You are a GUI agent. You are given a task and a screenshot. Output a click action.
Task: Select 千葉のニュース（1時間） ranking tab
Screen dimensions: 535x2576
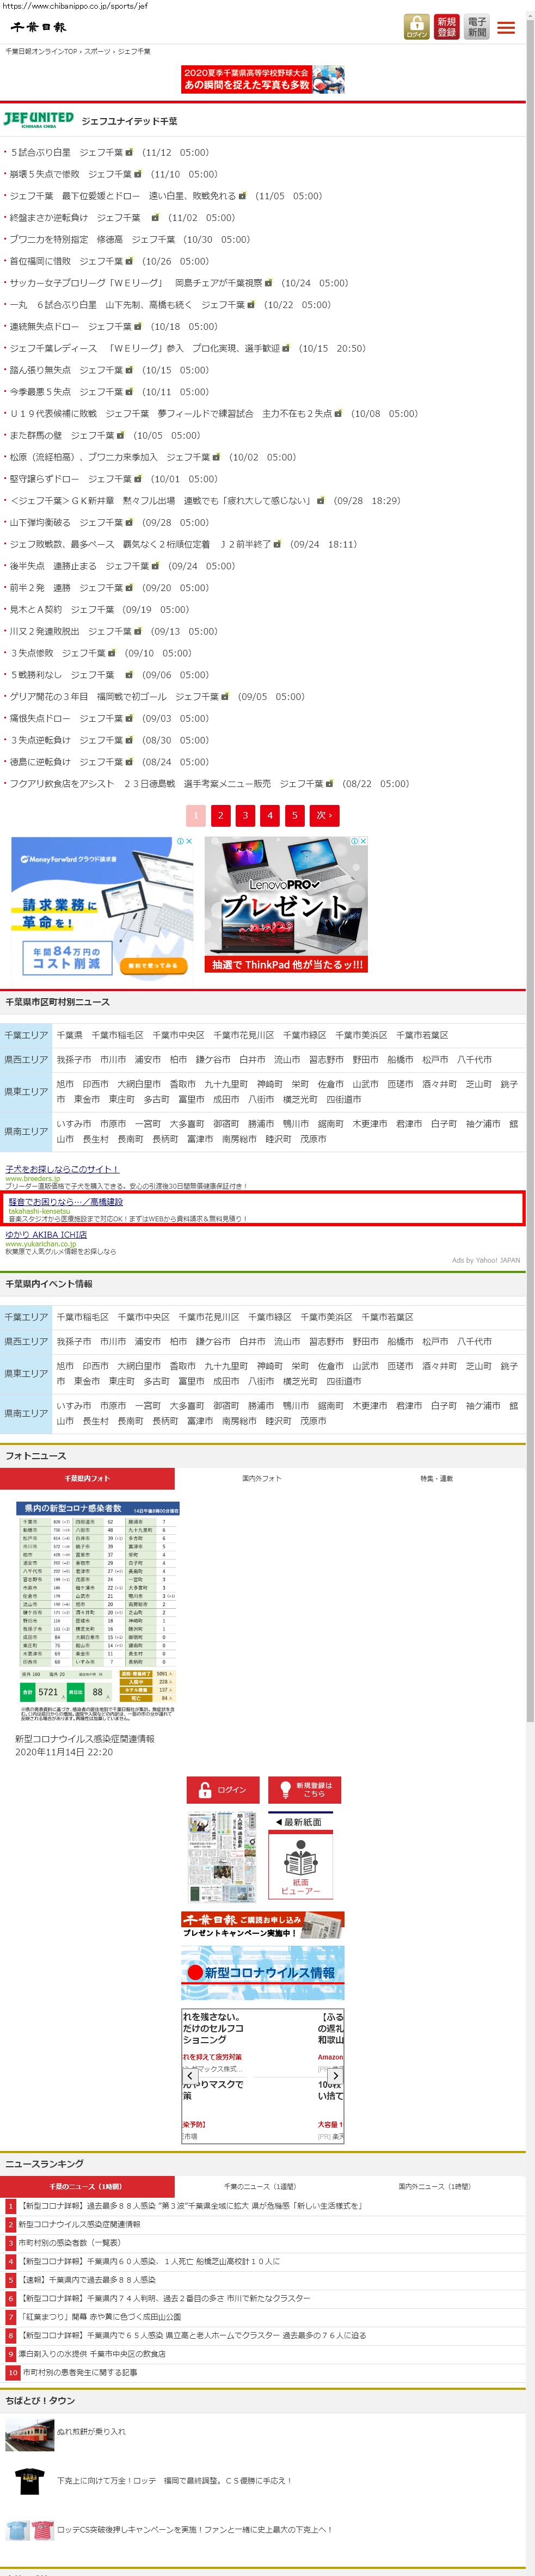click(x=87, y=2186)
